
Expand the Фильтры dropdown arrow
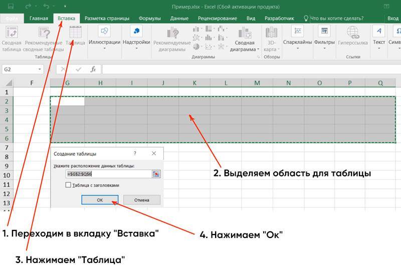(324, 48)
